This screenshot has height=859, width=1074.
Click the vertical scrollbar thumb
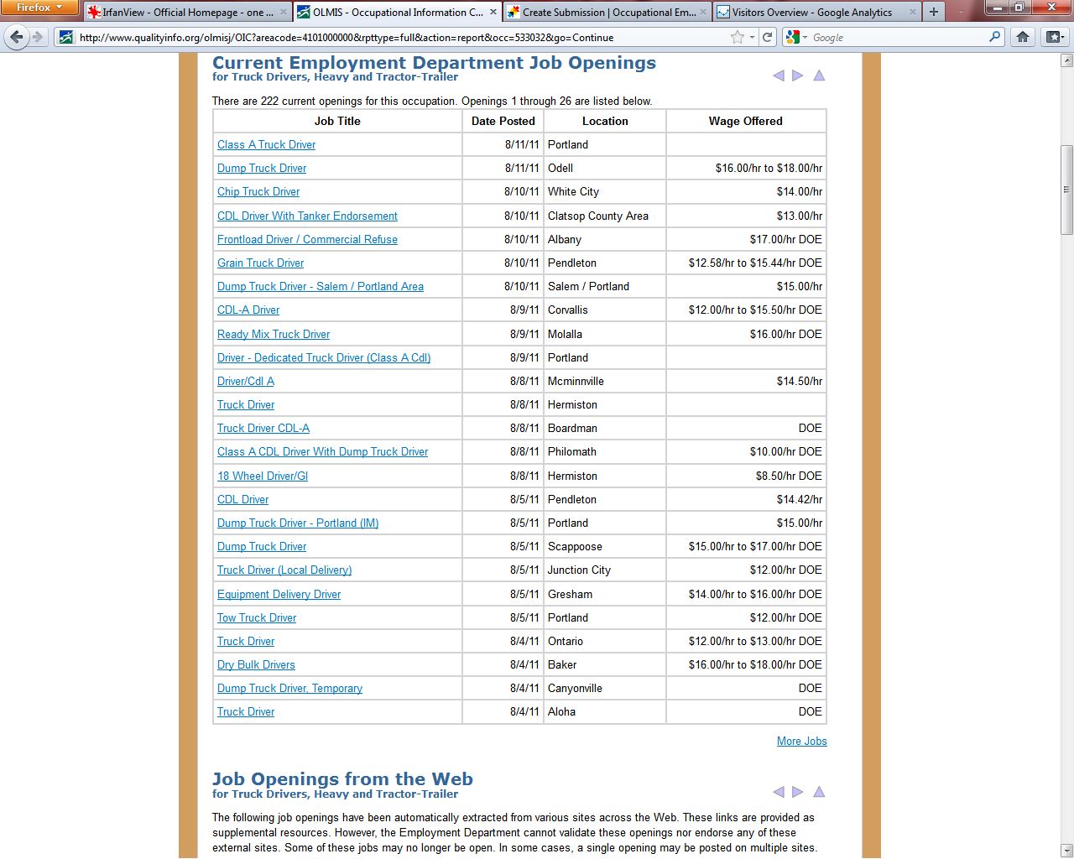click(1066, 190)
